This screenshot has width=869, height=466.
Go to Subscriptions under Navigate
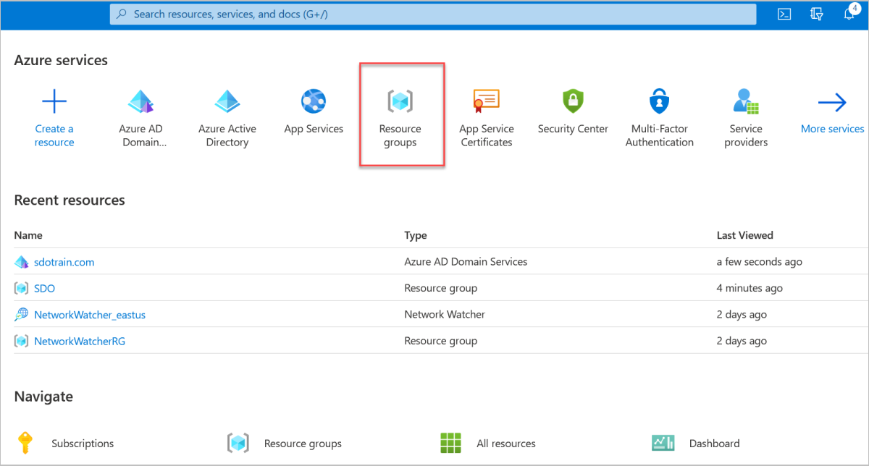(x=83, y=444)
